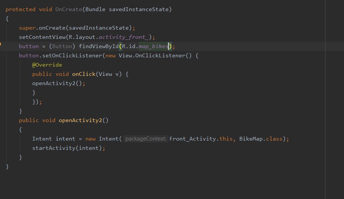Click map_bikes id reference
Screen dimensions: 344x199
154,46
